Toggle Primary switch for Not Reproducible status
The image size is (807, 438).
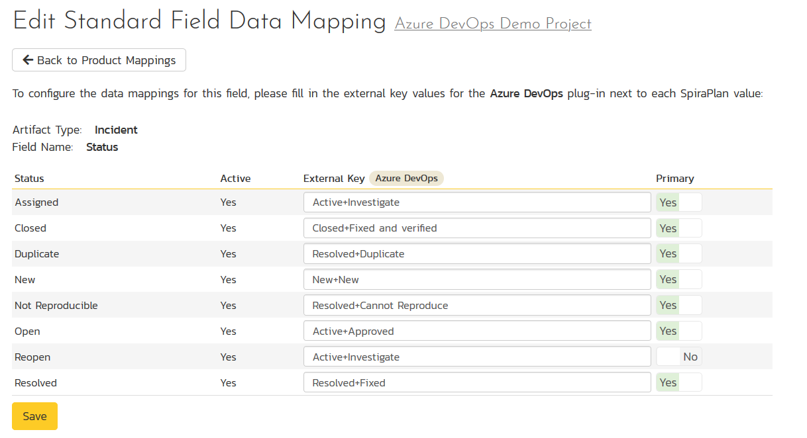click(678, 306)
